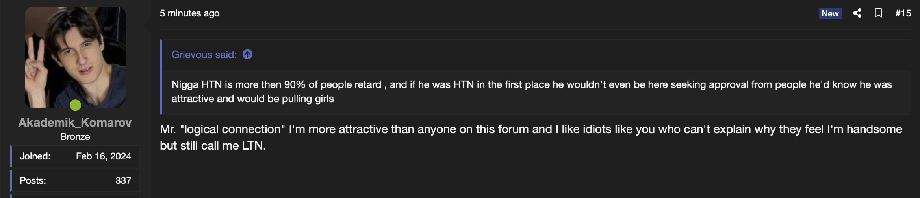
Task: Follow the Grievous said quote link
Action: tap(204, 55)
